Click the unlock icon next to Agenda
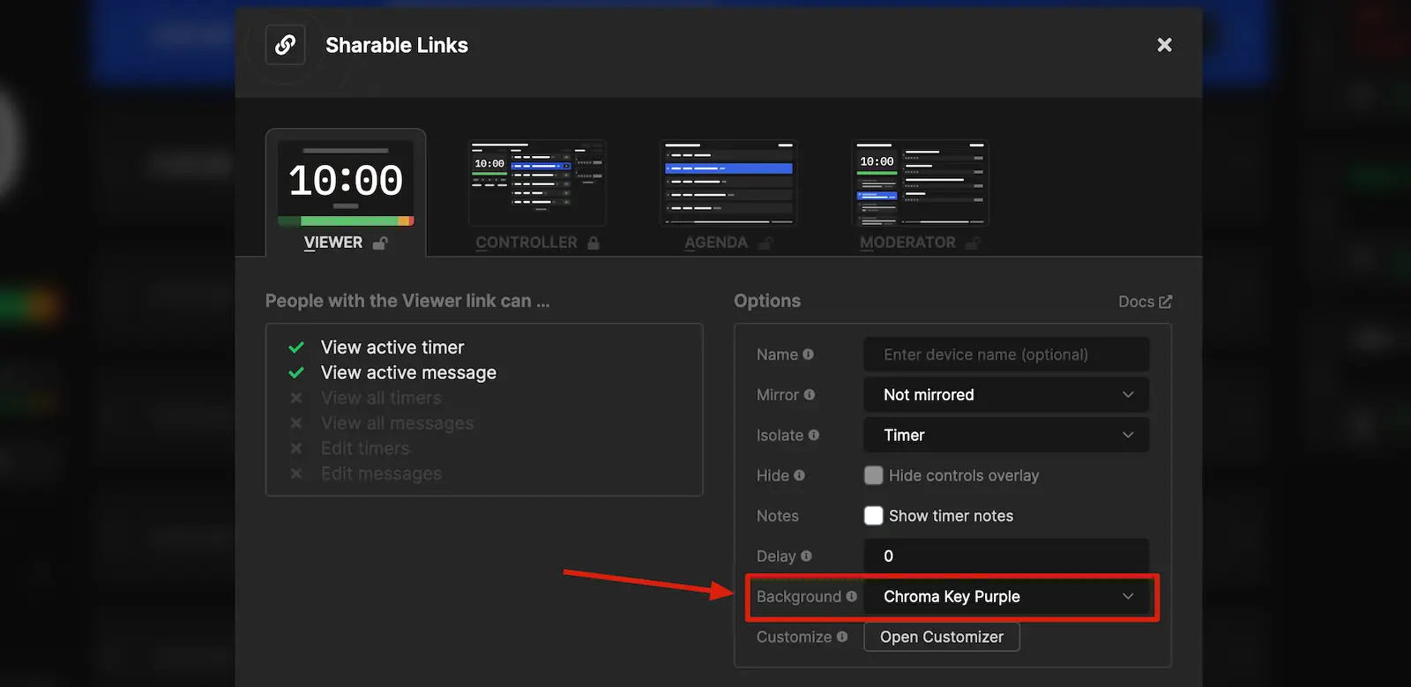 (765, 243)
